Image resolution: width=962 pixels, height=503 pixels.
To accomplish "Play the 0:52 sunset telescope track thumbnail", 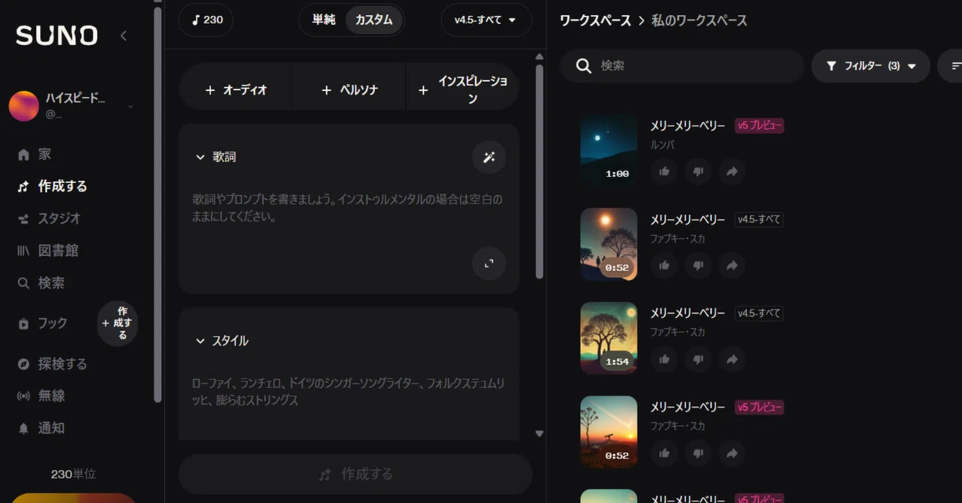I will [609, 432].
